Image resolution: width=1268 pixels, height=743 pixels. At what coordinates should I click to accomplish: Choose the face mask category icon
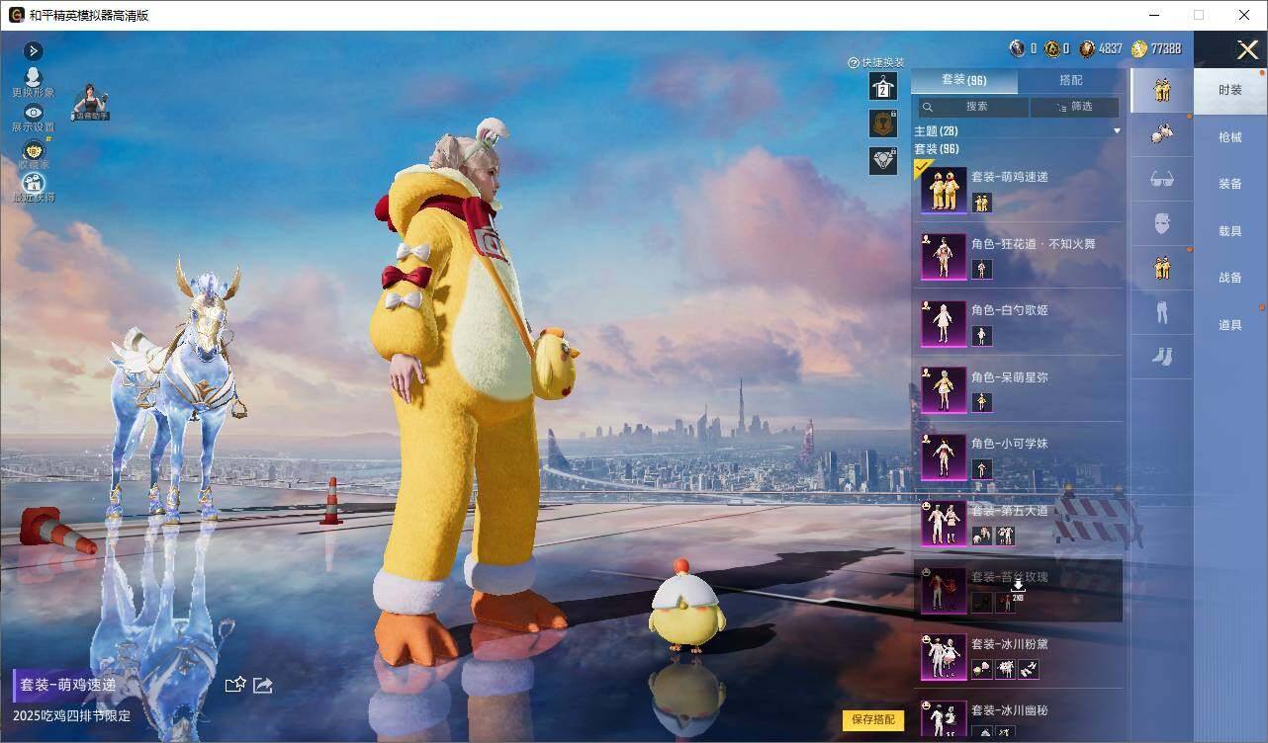[x=1162, y=223]
